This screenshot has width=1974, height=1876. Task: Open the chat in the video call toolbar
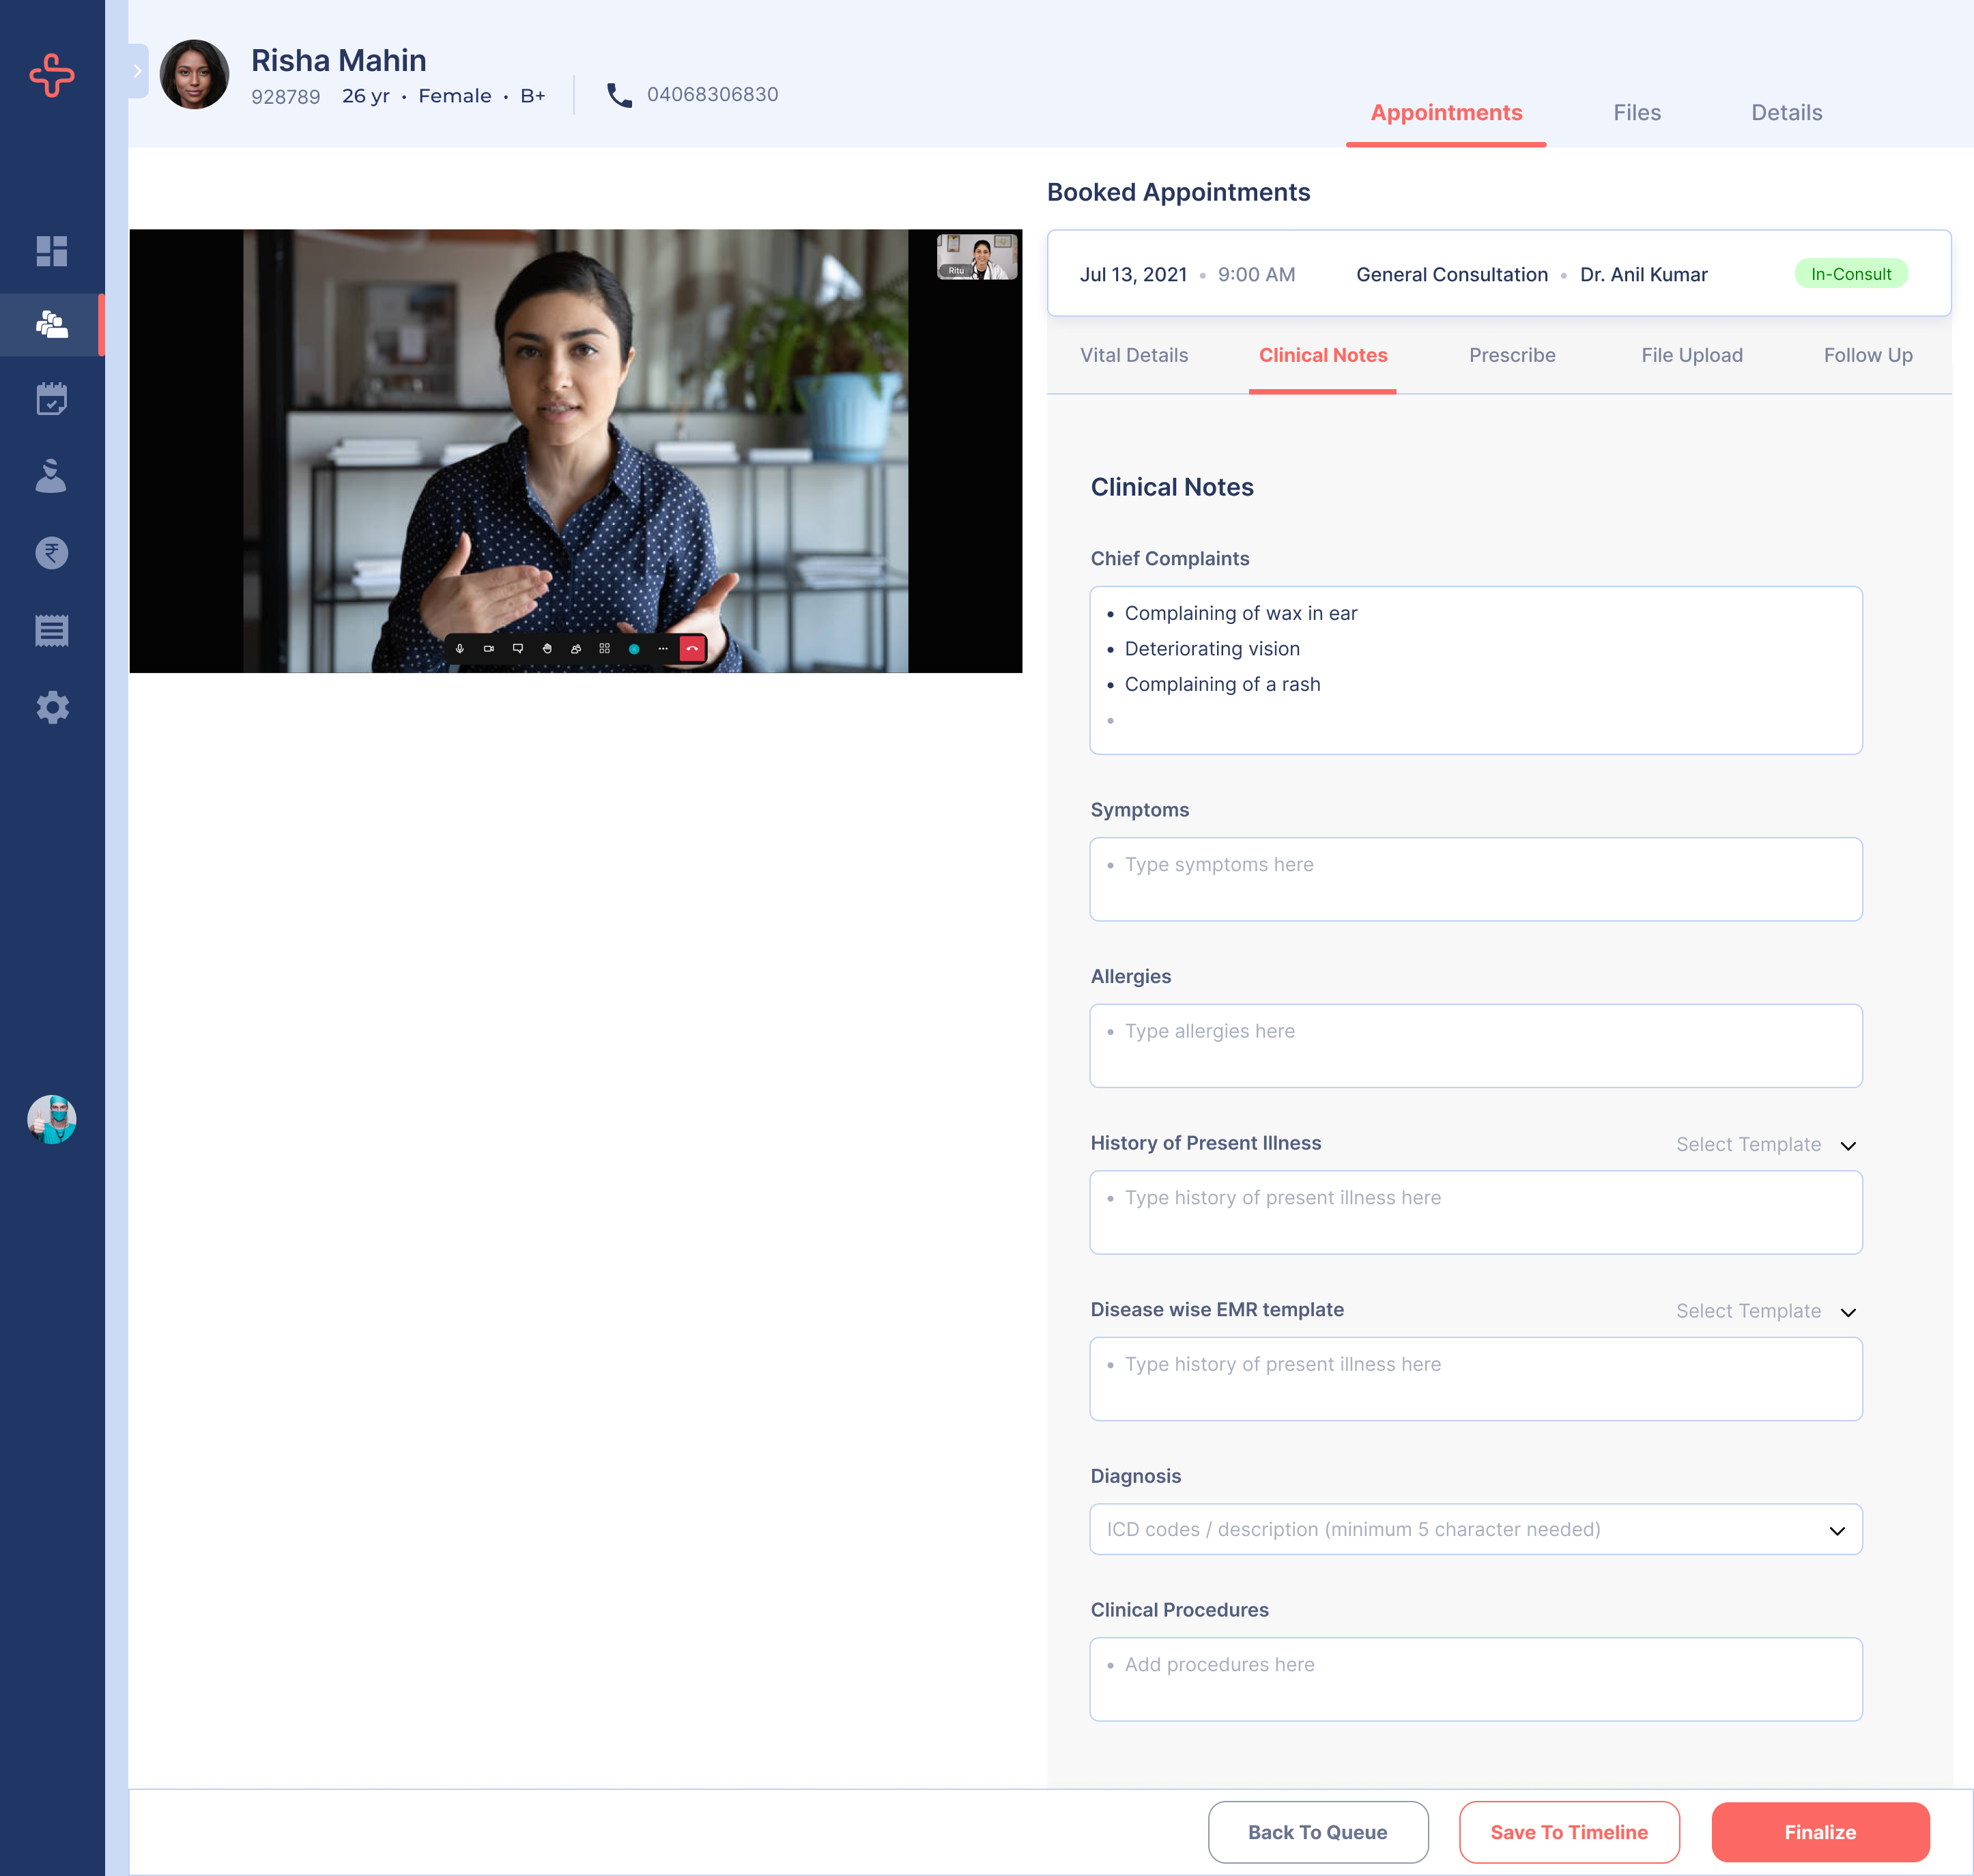point(518,649)
